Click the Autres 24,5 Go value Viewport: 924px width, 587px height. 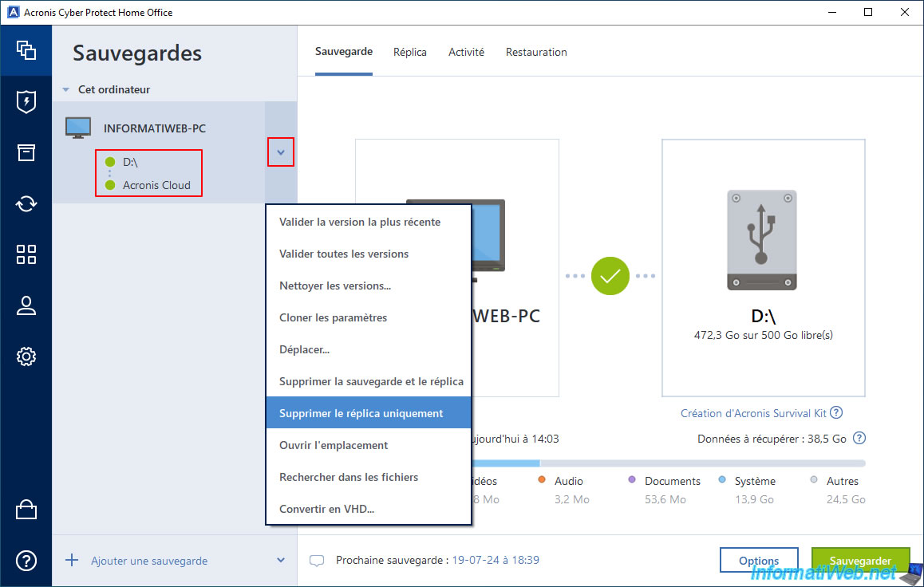tap(847, 499)
